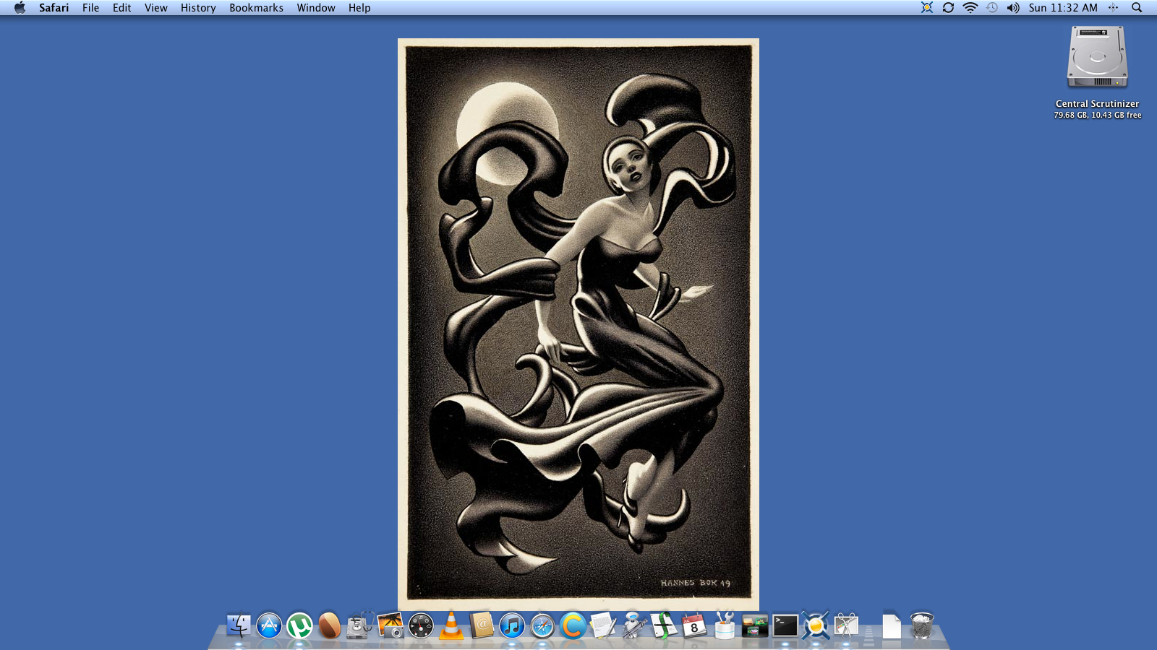1157x650 pixels.
Task: Select the Central Scrutinizer hard drive icon
Action: pyautogui.click(x=1098, y=57)
